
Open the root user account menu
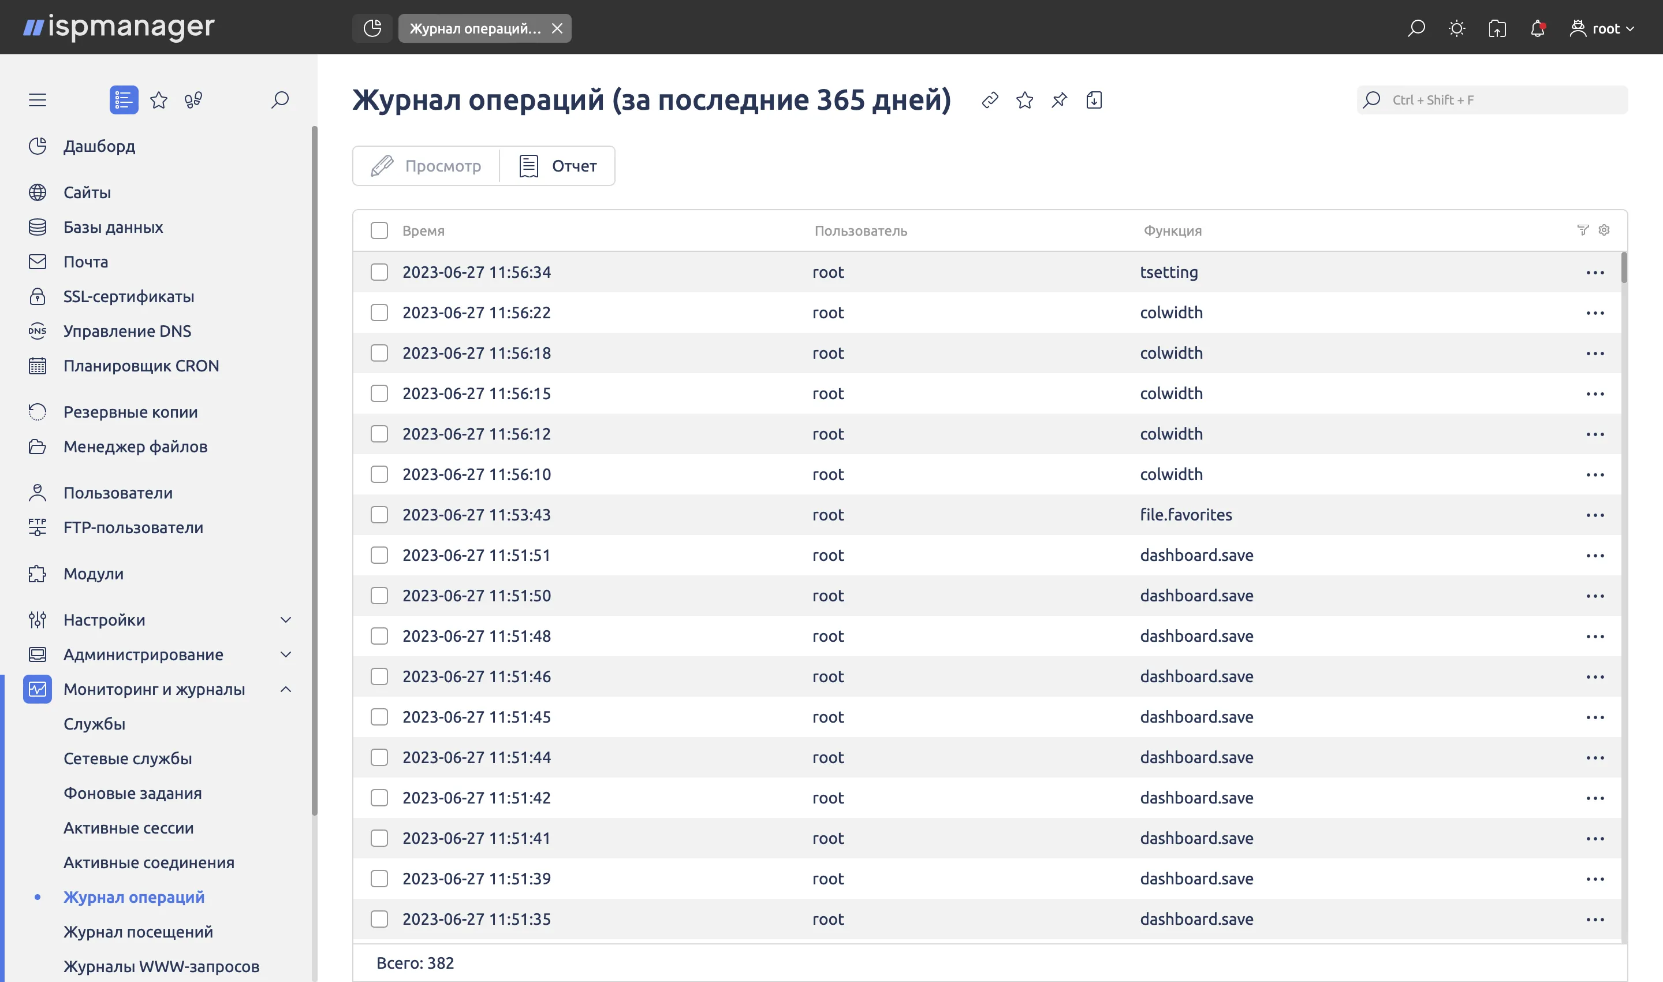(1601, 28)
